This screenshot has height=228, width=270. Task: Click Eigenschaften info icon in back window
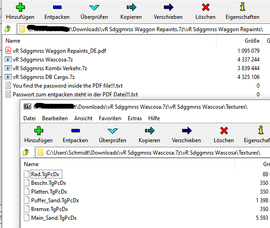click(243, 7)
